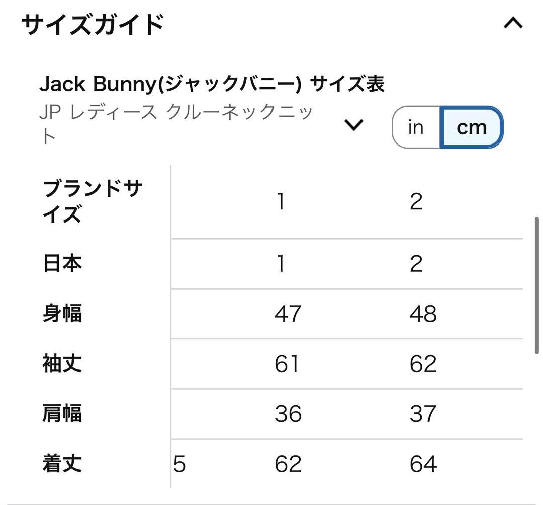Switch measurements to inches
The height and width of the screenshot is (505, 543).
point(415,127)
